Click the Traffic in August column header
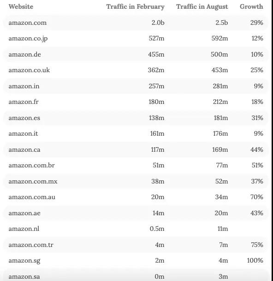Screen dimensions: 273x281 pyautogui.click(x=202, y=6)
